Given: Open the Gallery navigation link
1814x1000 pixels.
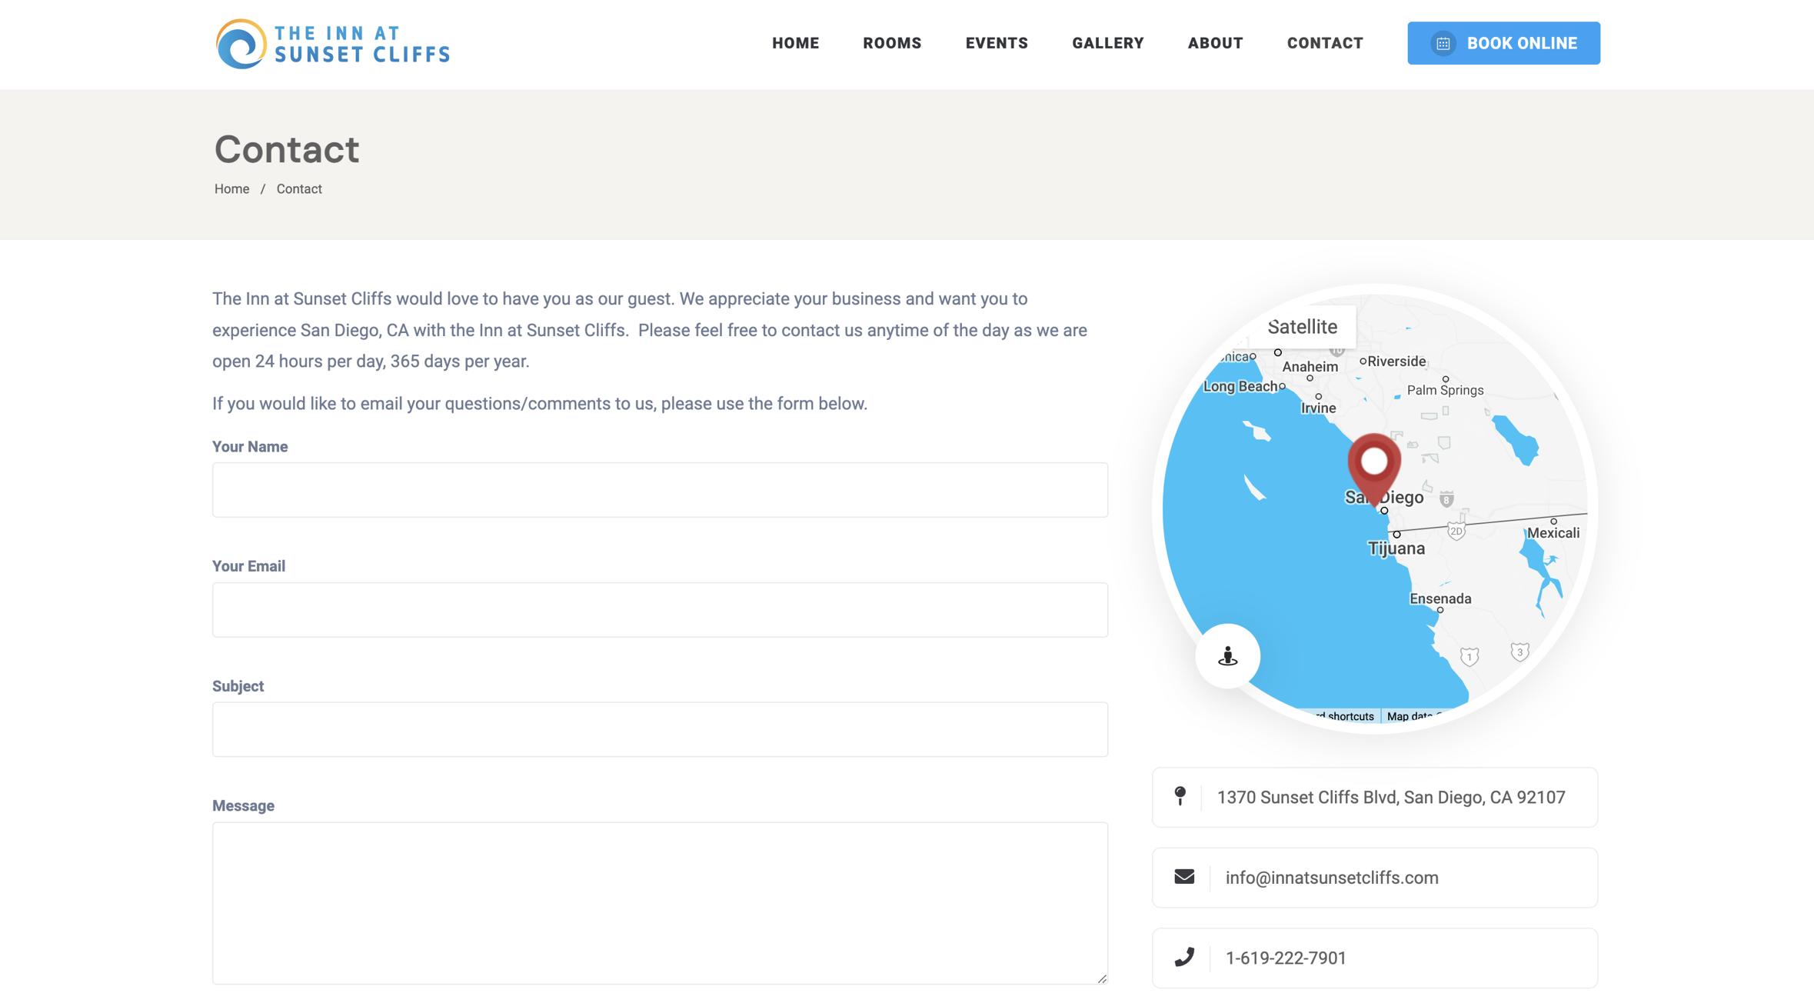Looking at the screenshot, I should coord(1107,43).
